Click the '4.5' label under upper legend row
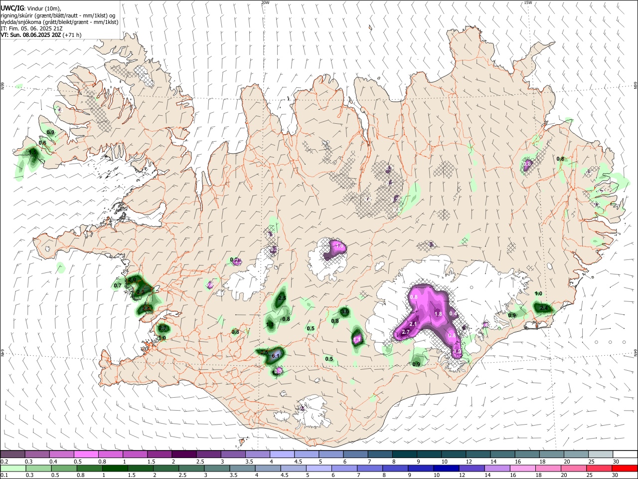638x479 pixels. tap(298, 462)
